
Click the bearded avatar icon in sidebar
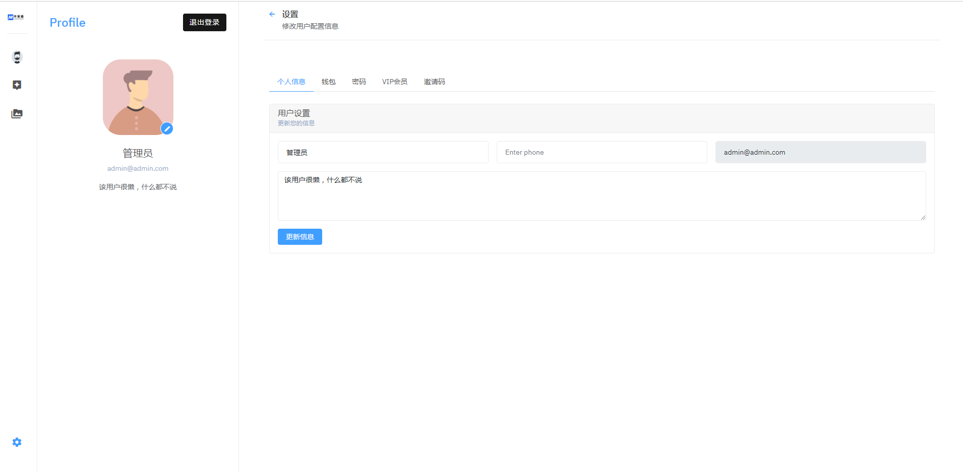[x=17, y=57]
